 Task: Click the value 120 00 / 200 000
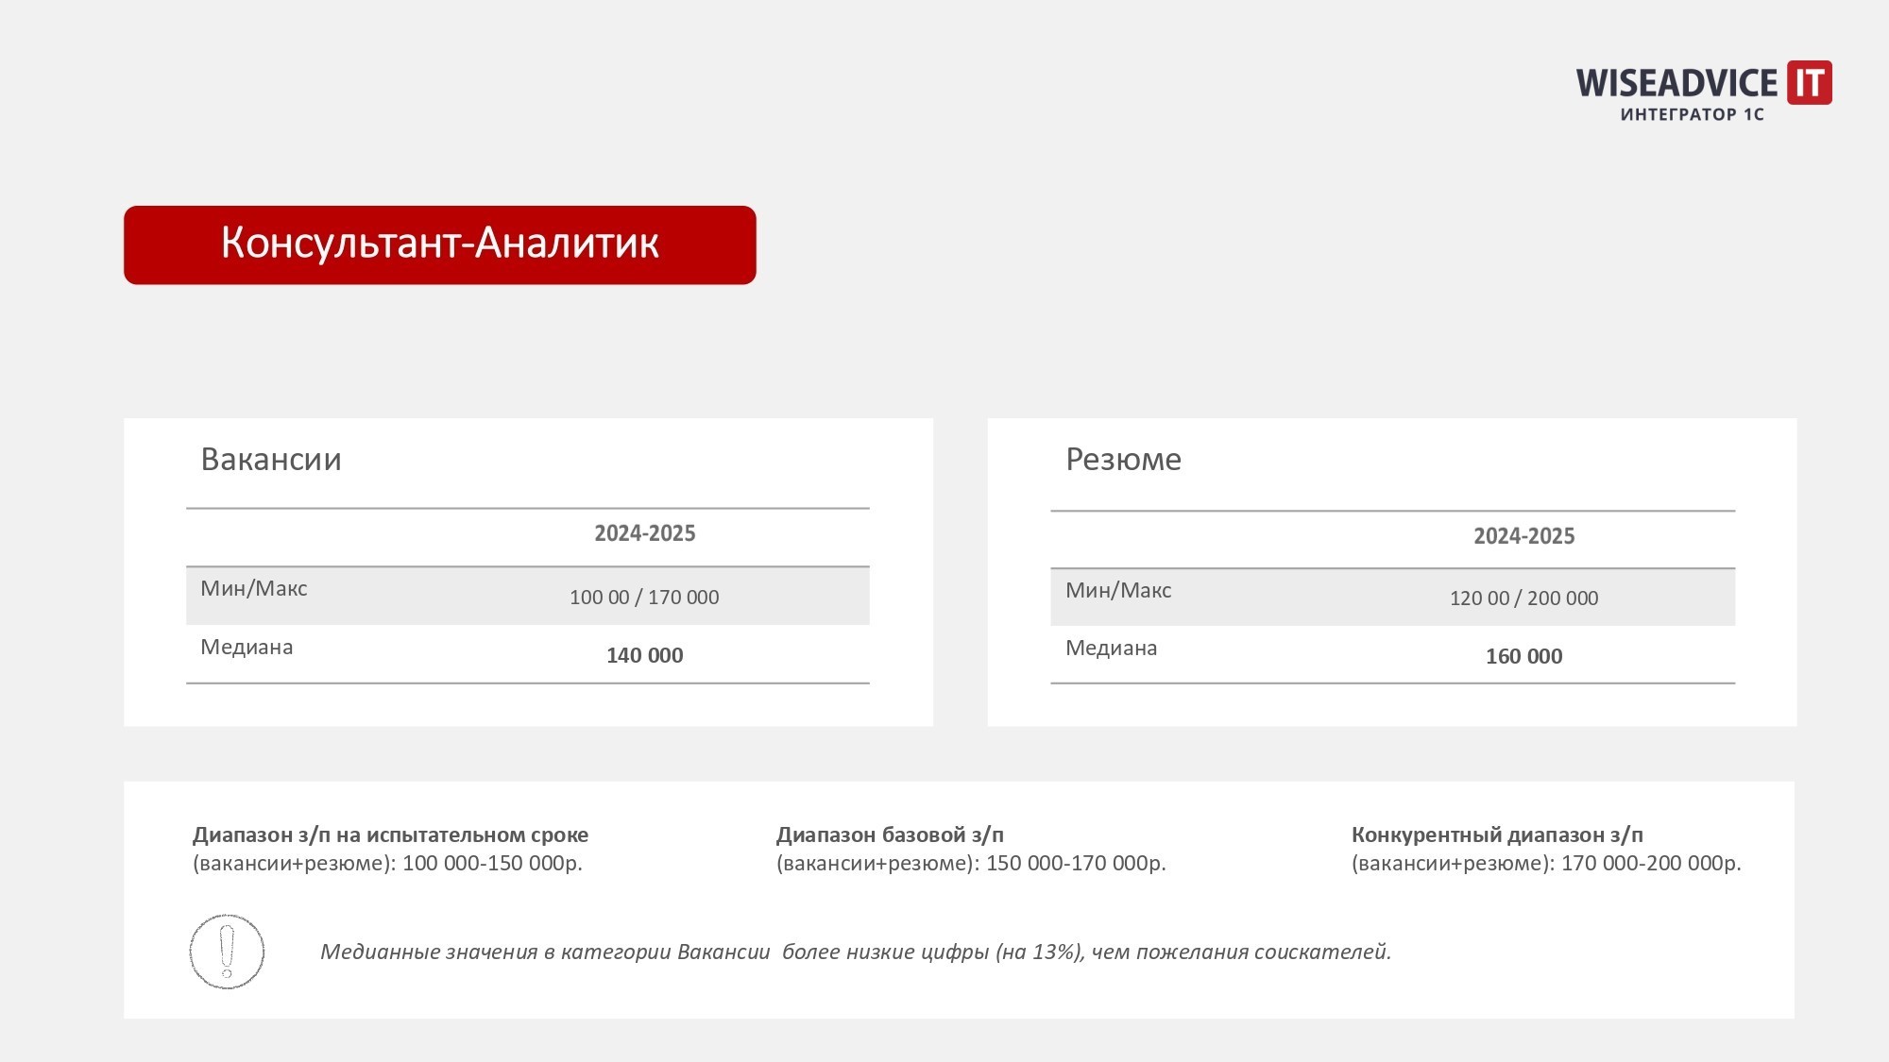[x=1524, y=598]
